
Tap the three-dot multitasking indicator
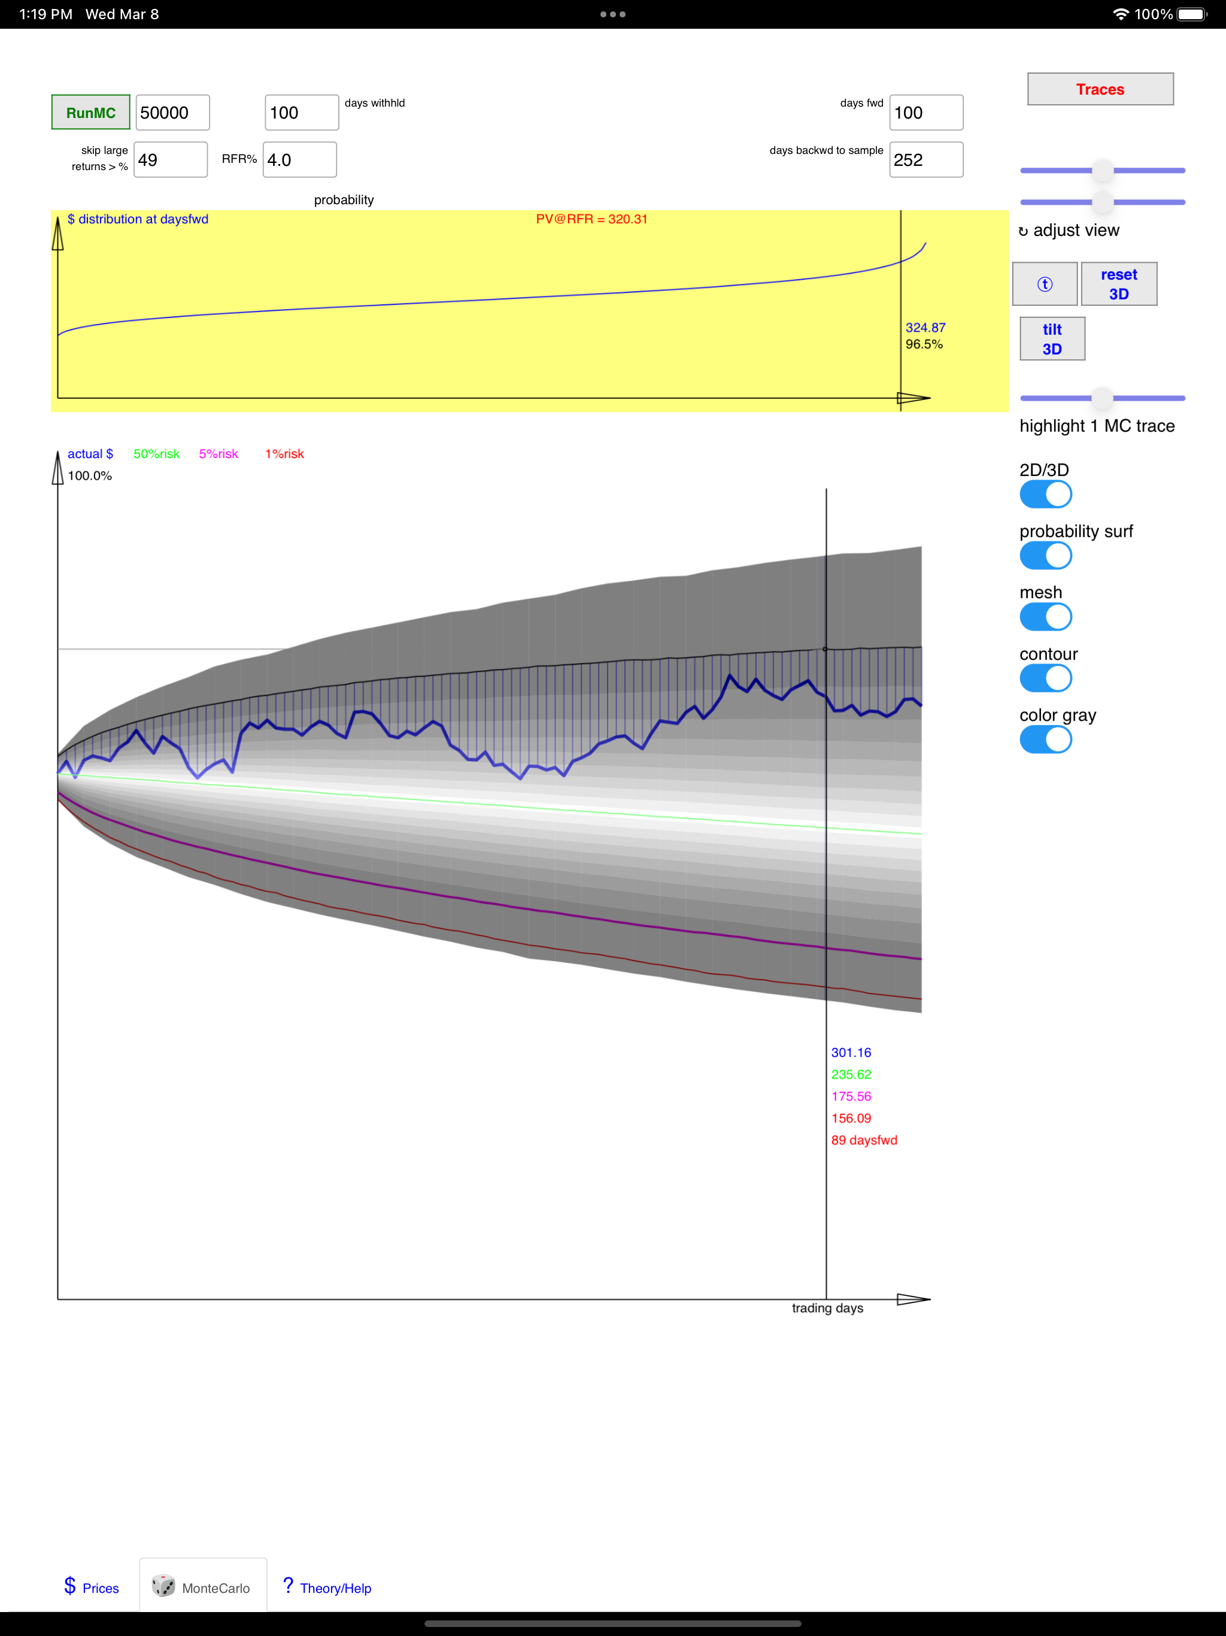[x=613, y=14]
